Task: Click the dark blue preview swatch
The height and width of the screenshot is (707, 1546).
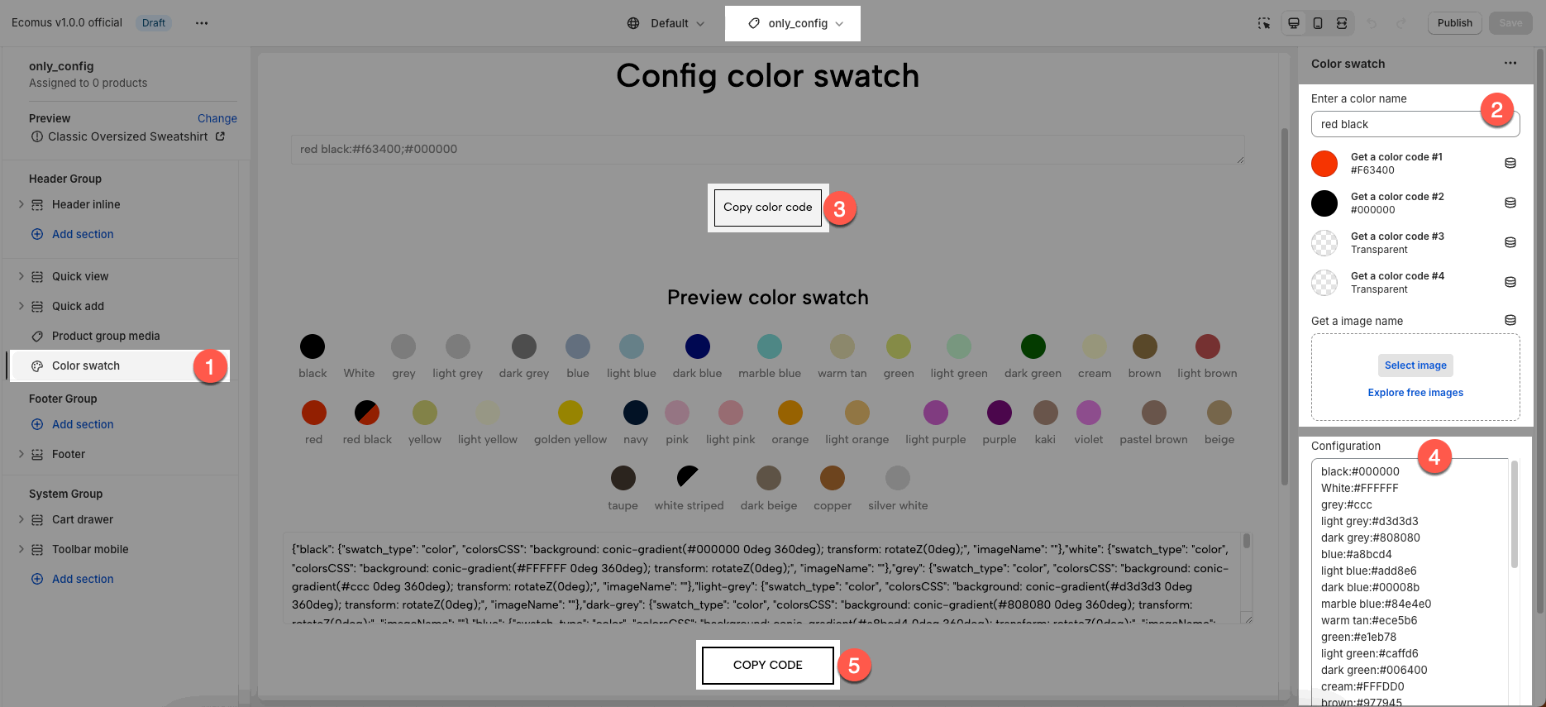Action: point(698,346)
